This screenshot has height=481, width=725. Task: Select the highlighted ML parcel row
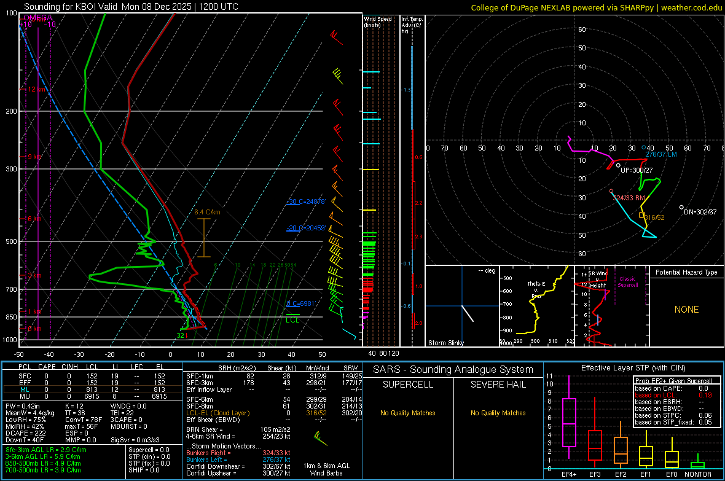tap(93, 389)
